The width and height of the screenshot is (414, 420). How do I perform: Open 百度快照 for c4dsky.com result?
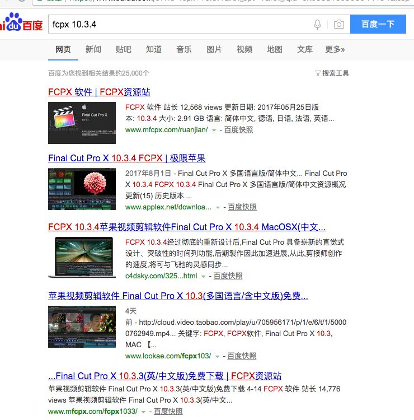click(x=228, y=276)
